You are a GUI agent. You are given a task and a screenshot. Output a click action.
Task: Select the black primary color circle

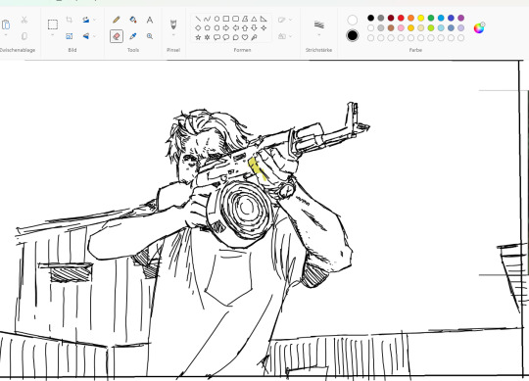353,35
